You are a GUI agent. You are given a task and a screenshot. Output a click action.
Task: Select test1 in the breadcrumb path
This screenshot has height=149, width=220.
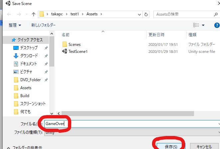point(75,14)
